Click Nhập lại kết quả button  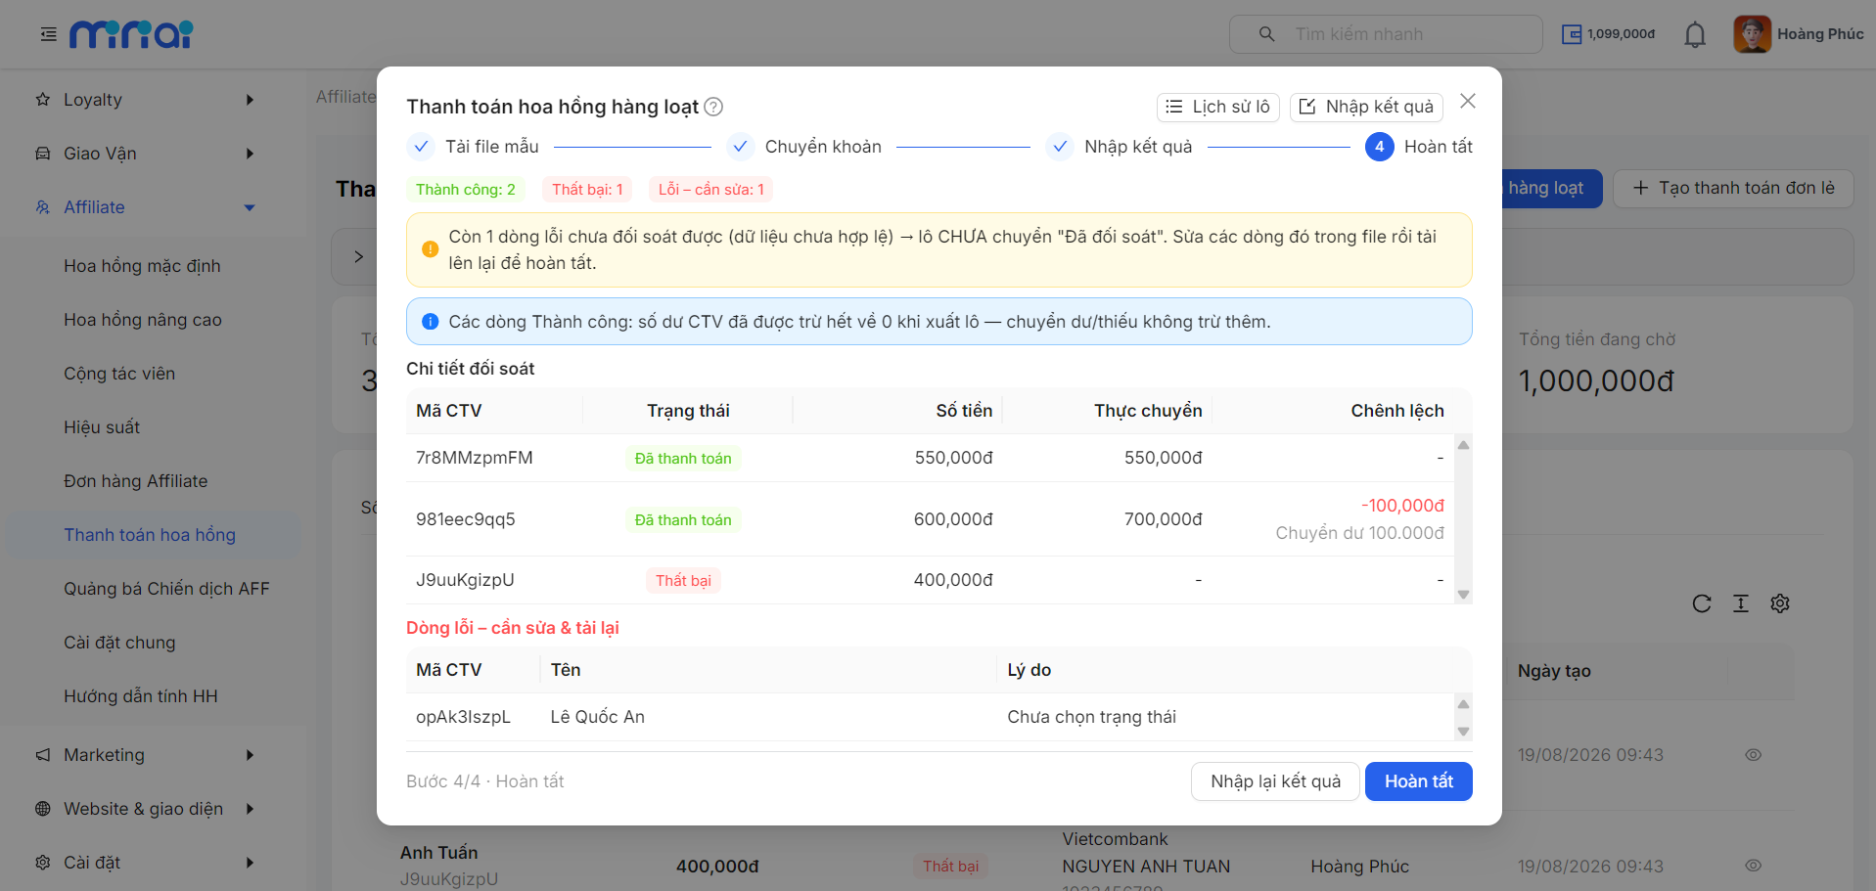coord(1275,781)
